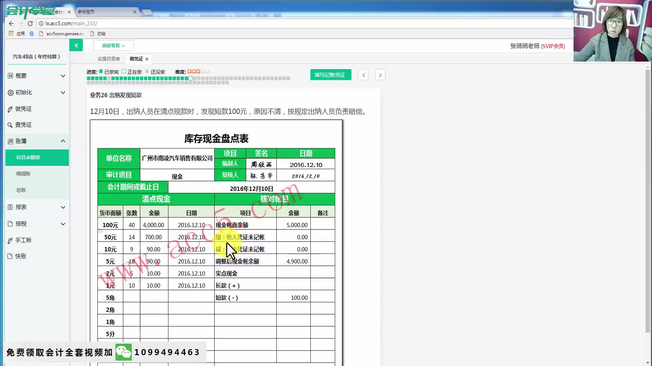
Task: Open 快账 from the left panel
Action: [21, 256]
